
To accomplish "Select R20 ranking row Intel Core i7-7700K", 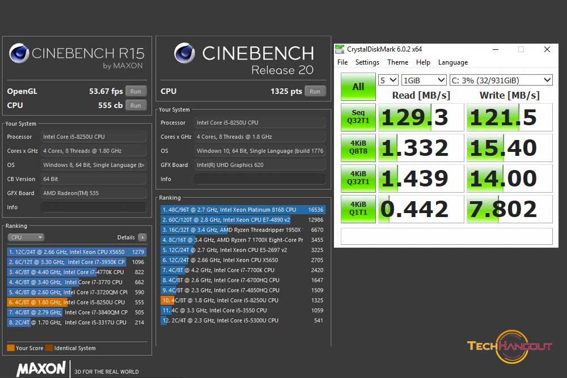I will click(243, 270).
